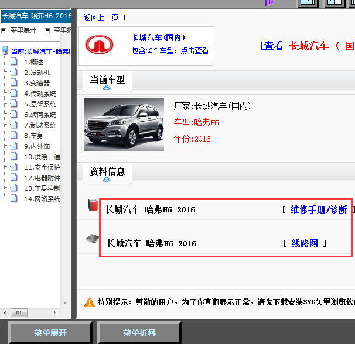The width and height of the screenshot is (355, 344).
Task: Click sidebar horizontal scrollbar thumb
Action: (x=19, y=312)
